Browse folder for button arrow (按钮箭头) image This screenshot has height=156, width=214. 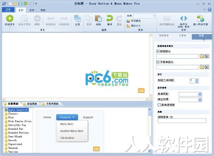pyautogui.click(x=202, y=56)
